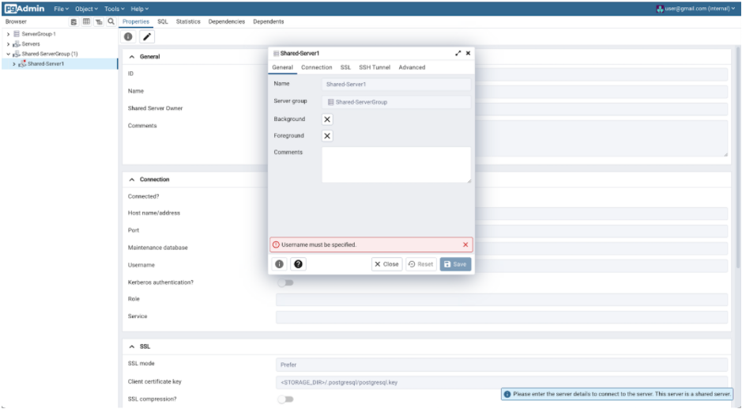Image resolution: width=742 pixels, height=409 pixels.
Task: Maximize the Shared-Server1 dialog
Action: tap(458, 53)
